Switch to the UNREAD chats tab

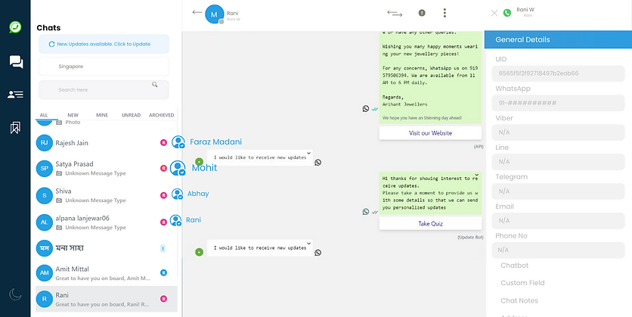click(x=131, y=115)
